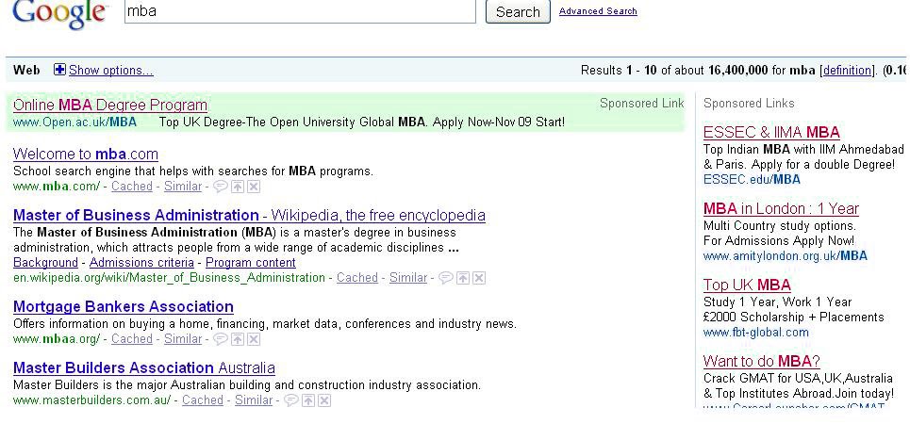The image size is (910, 424).
Task: Click the www.mba.com/ URL text
Action: 57,187
